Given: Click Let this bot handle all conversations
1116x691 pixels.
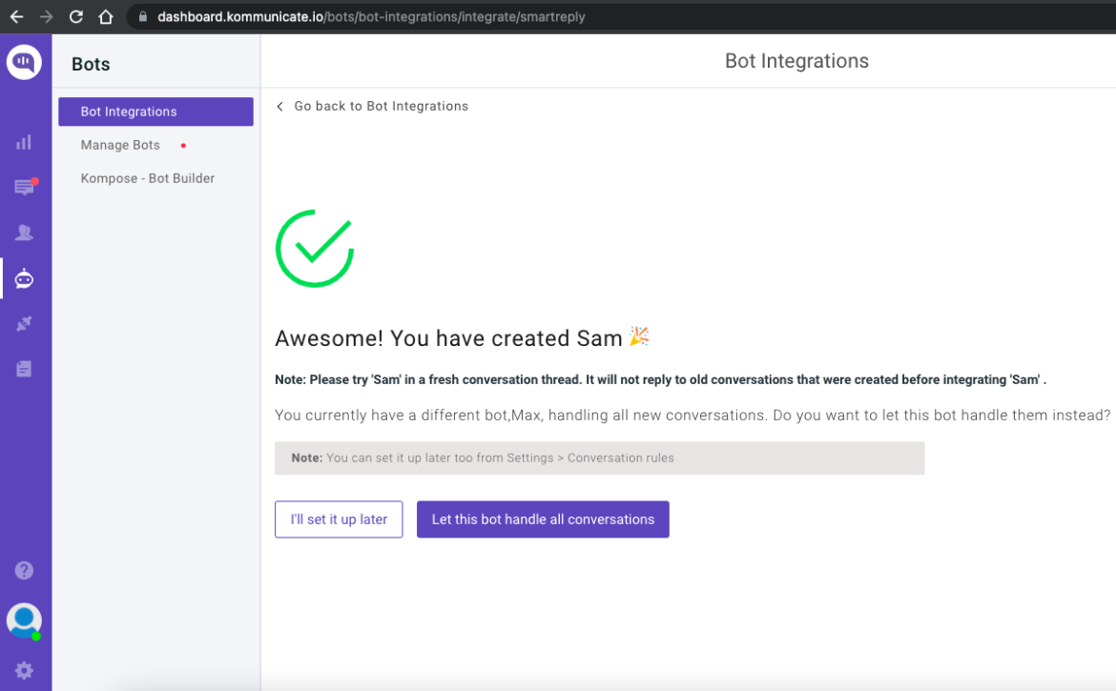Looking at the screenshot, I should (x=542, y=519).
